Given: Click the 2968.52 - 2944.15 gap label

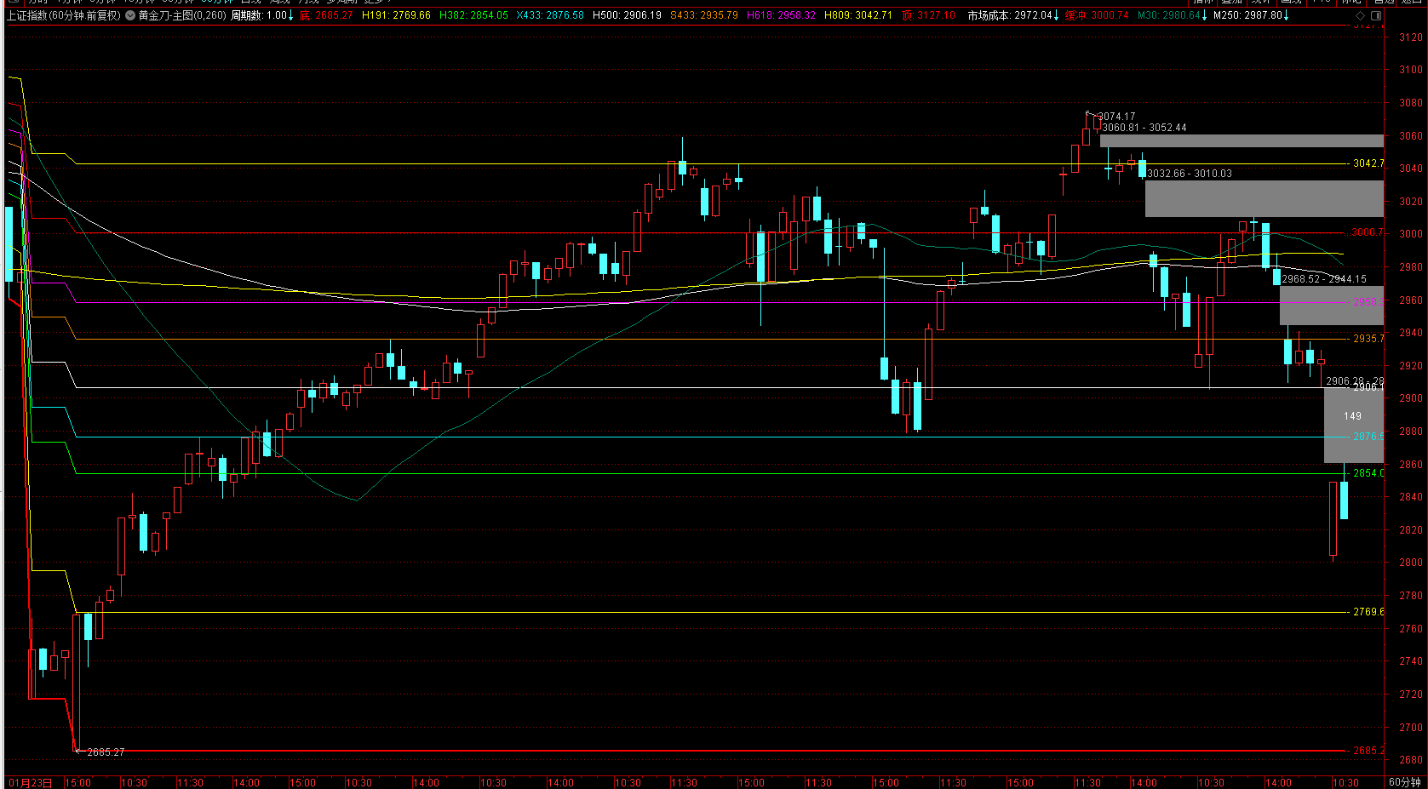Looking at the screenshot, I should (1324, 279).
